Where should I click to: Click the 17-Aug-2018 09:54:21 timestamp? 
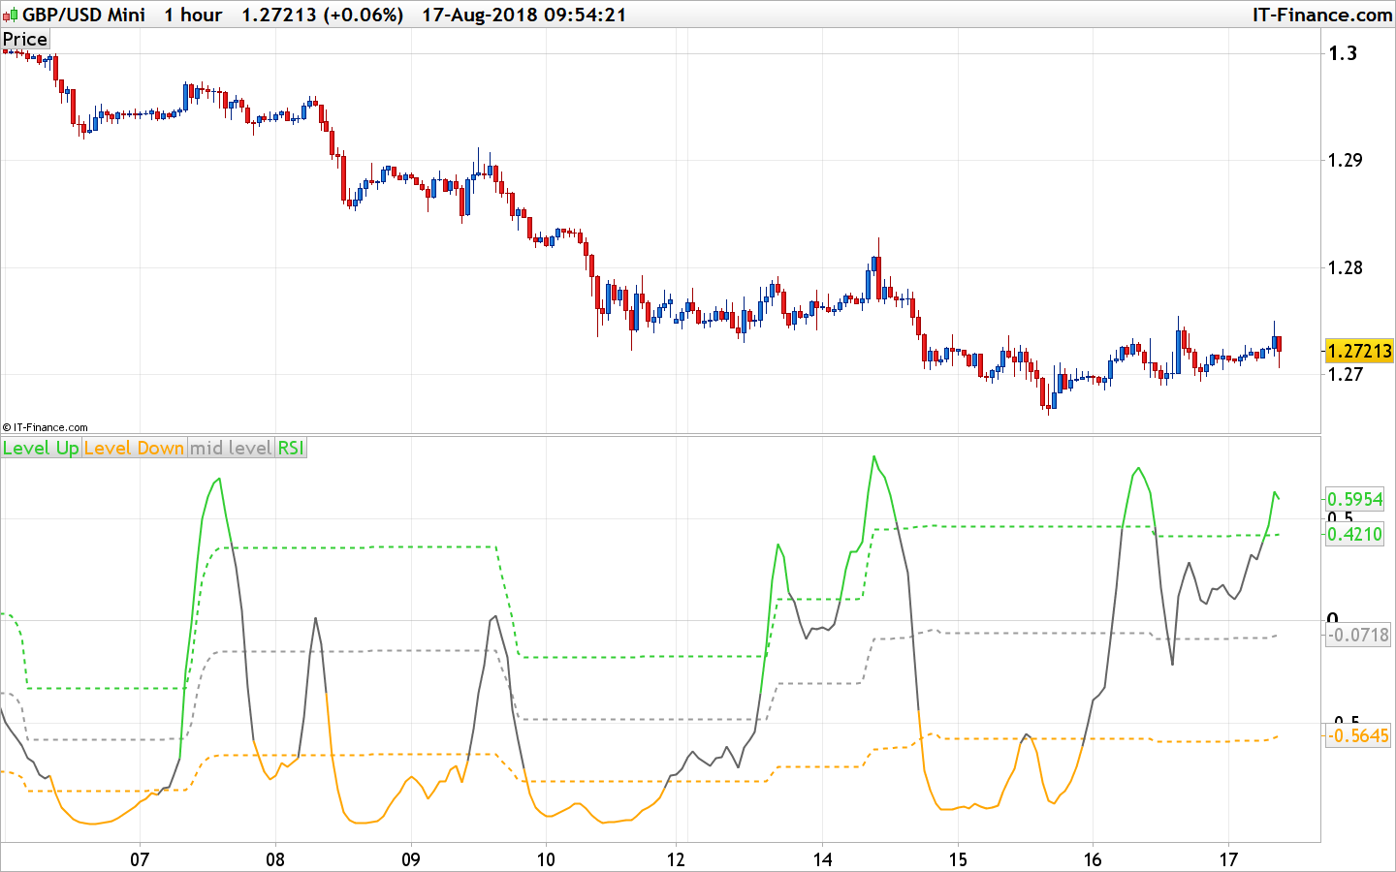[x=523, y=15]
